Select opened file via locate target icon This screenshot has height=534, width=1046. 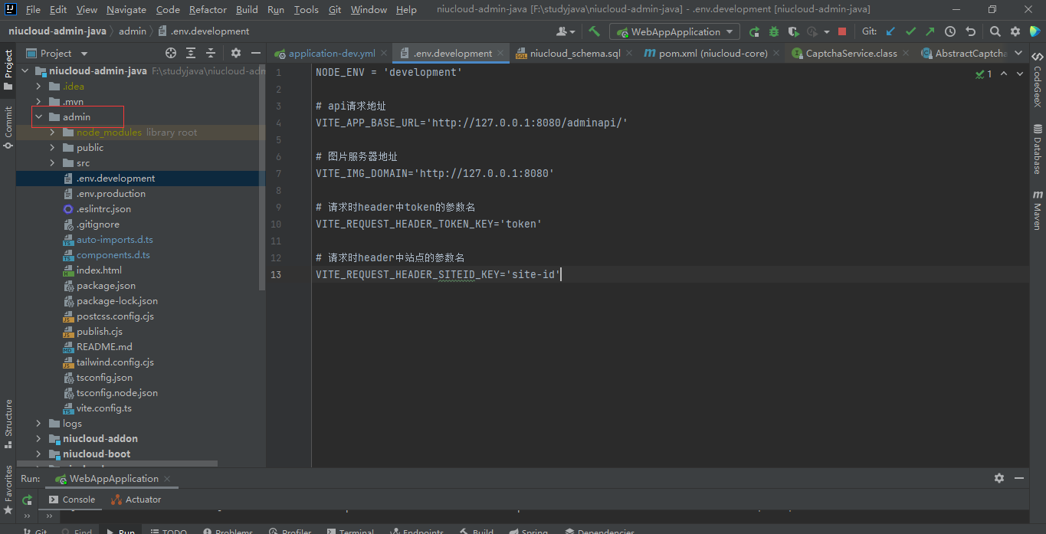171,53
